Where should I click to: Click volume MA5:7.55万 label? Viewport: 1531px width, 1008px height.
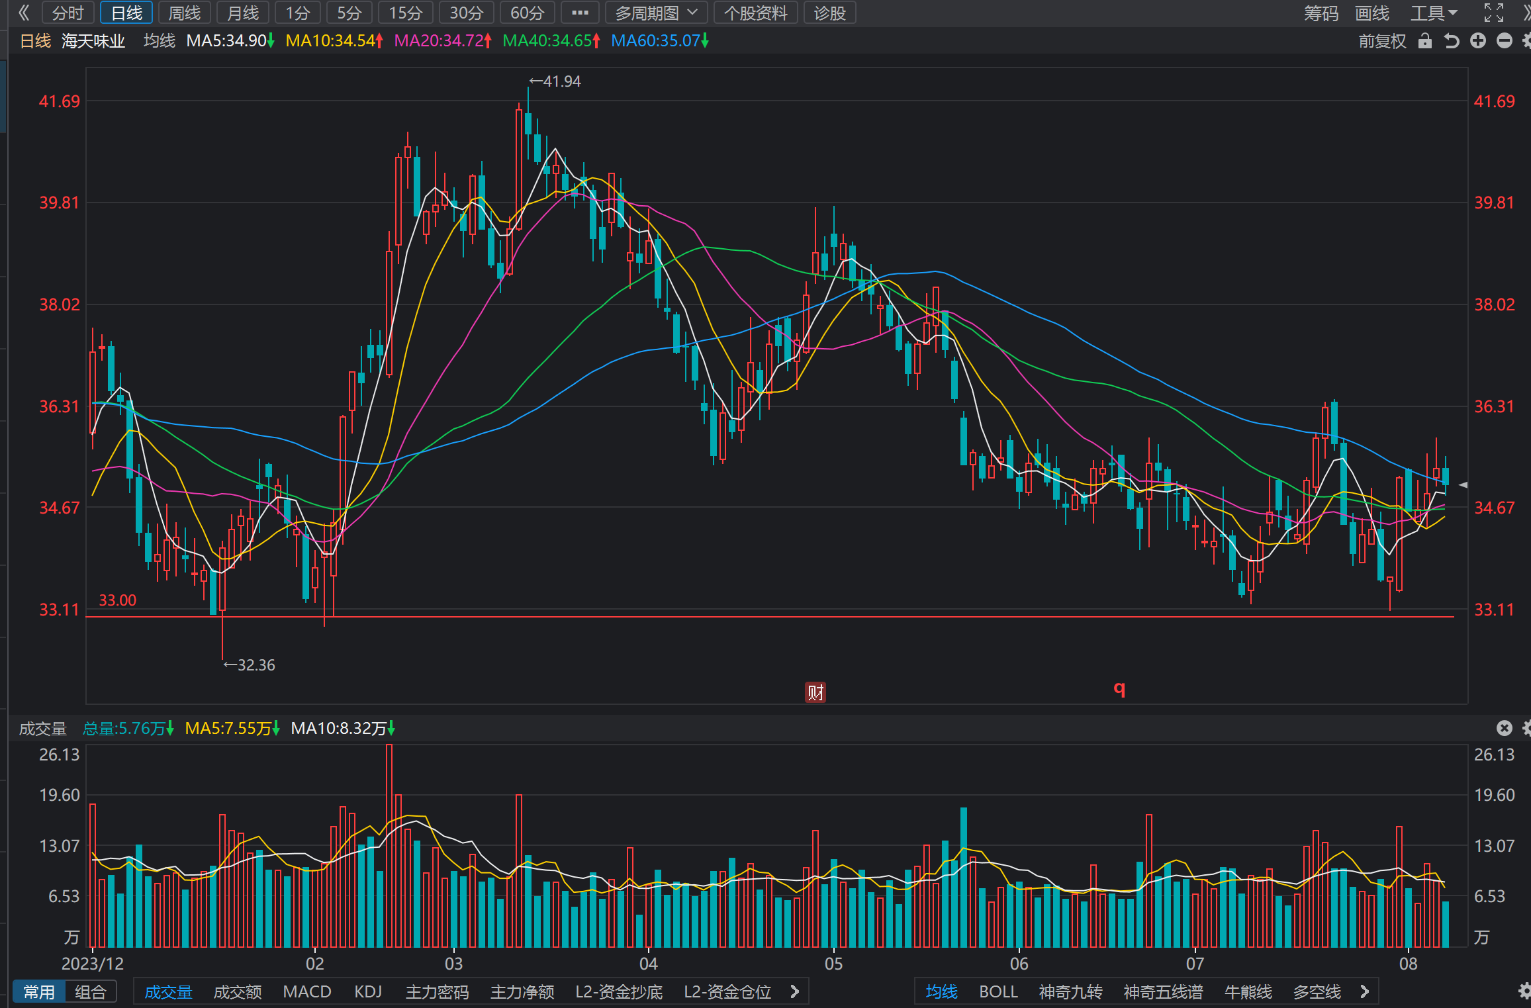(232, 729)
